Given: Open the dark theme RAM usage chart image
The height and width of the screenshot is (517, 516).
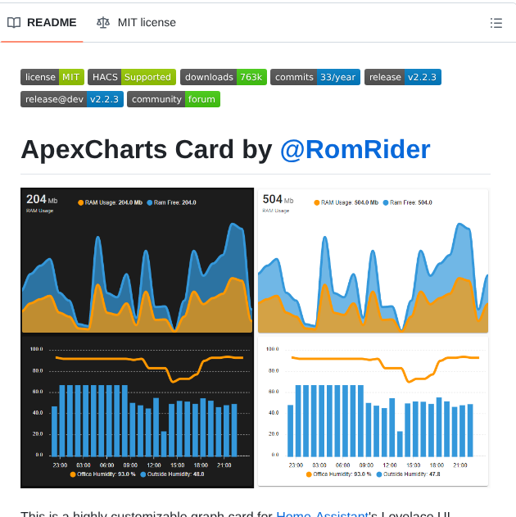Looking at the screenshot, I should tap(137, 261).
